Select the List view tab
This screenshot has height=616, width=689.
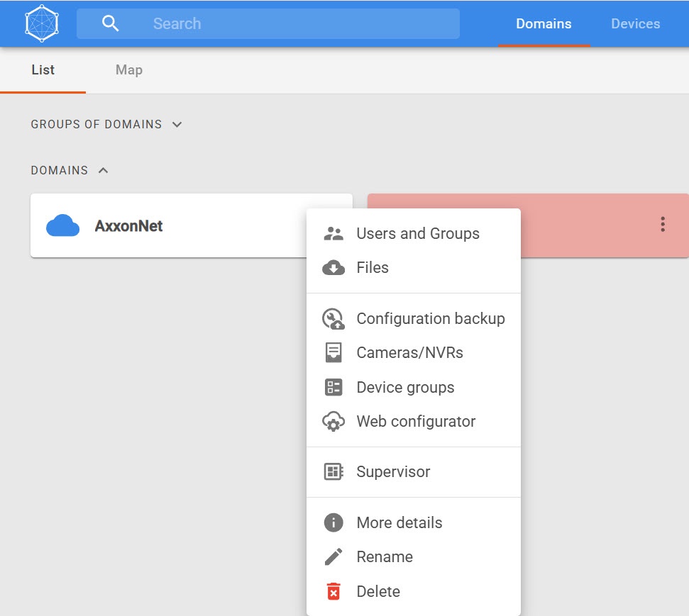(43, 70)
